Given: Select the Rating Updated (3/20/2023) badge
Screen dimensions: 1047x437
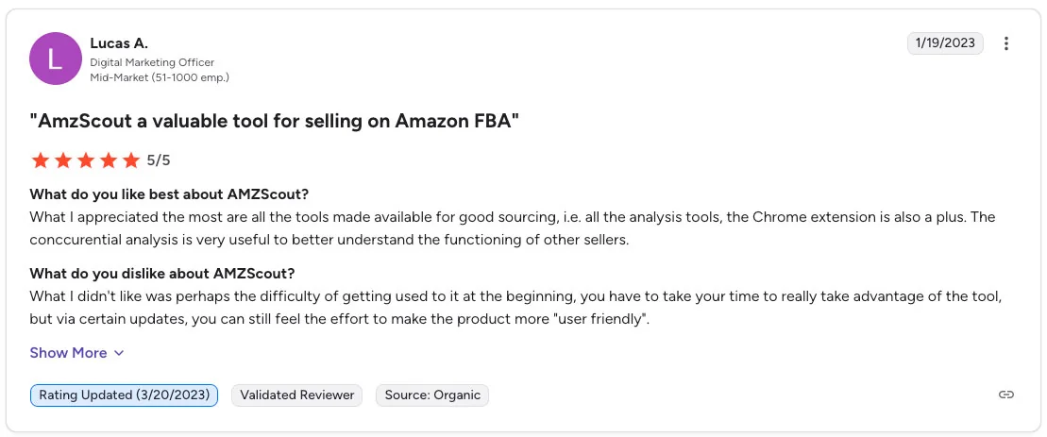Looking at the screenshot, I should point(125,395).
